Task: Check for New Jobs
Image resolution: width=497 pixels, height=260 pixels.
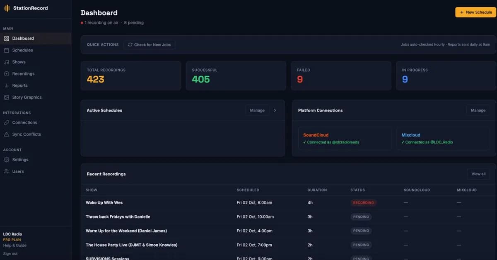Action: 149,45
